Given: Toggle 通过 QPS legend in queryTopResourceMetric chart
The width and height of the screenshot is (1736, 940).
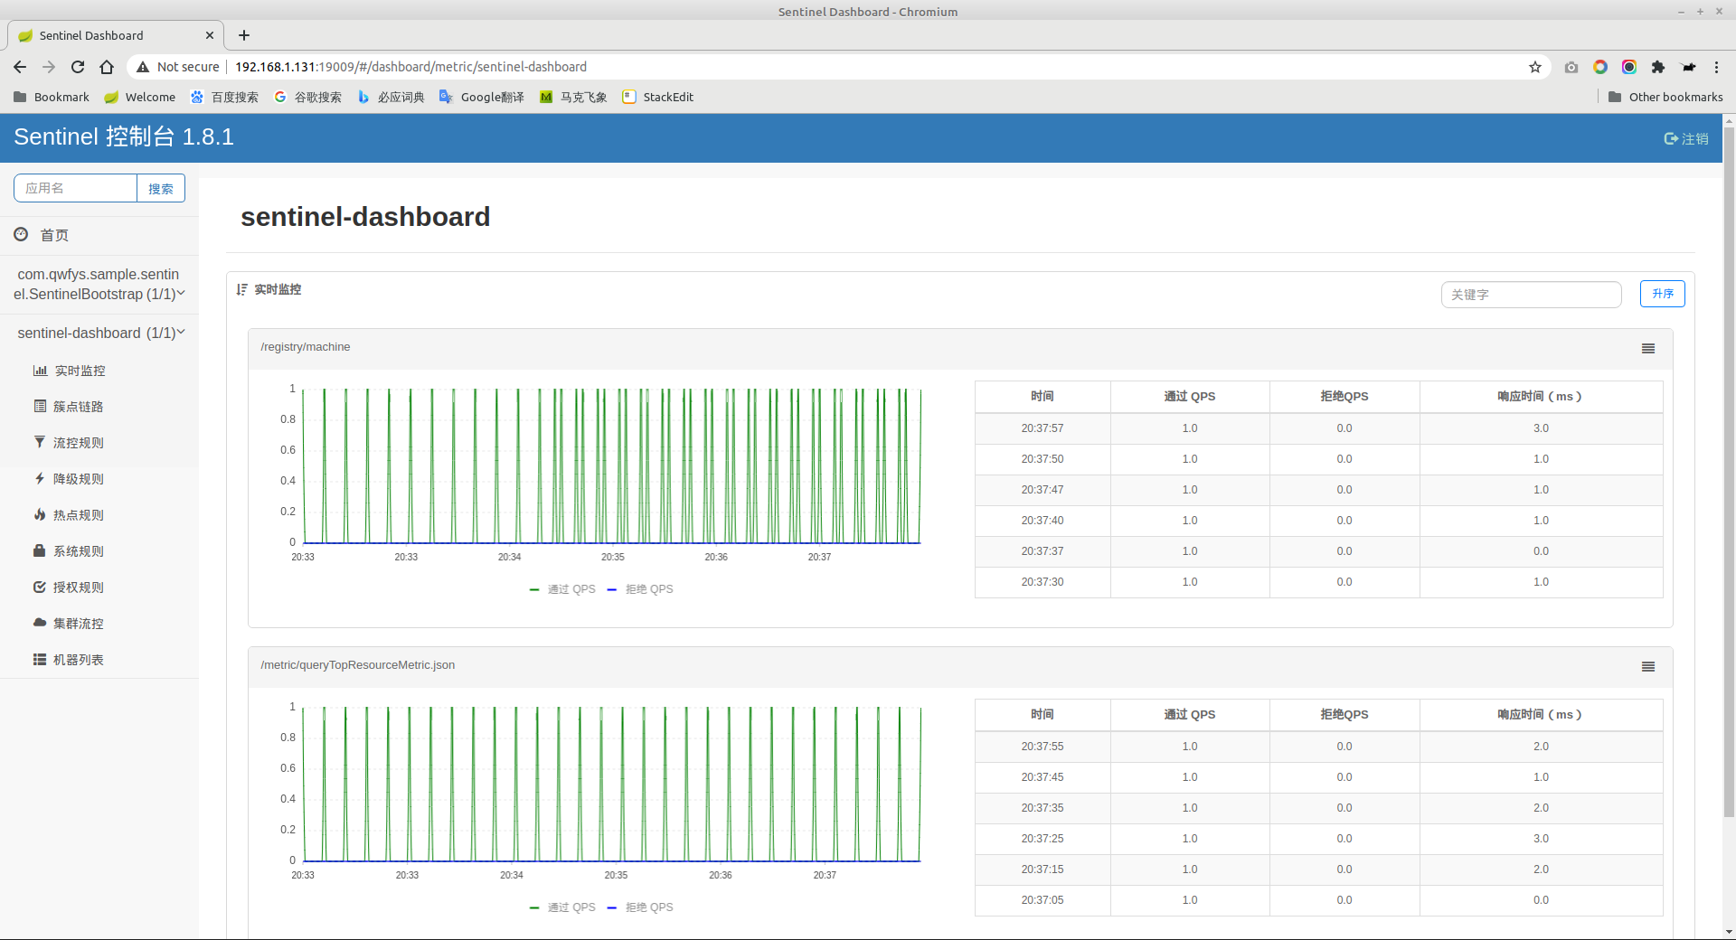Looking at the screenshot, I should 562,907.
